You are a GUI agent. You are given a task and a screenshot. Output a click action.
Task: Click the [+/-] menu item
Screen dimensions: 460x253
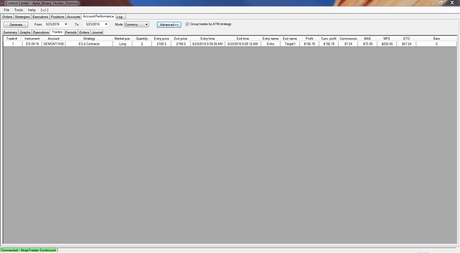coord(45,10)
